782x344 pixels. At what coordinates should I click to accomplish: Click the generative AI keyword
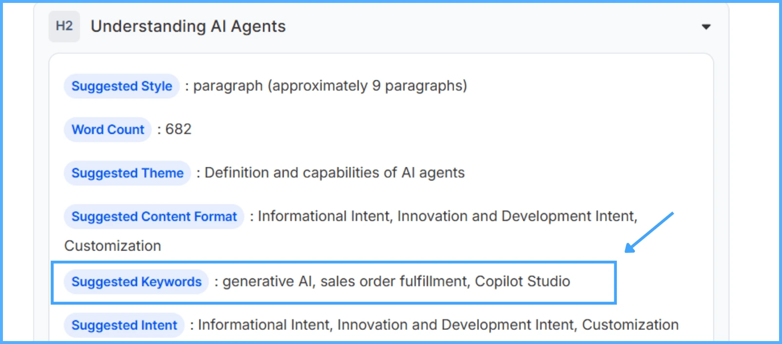click(x=267, y=281)
